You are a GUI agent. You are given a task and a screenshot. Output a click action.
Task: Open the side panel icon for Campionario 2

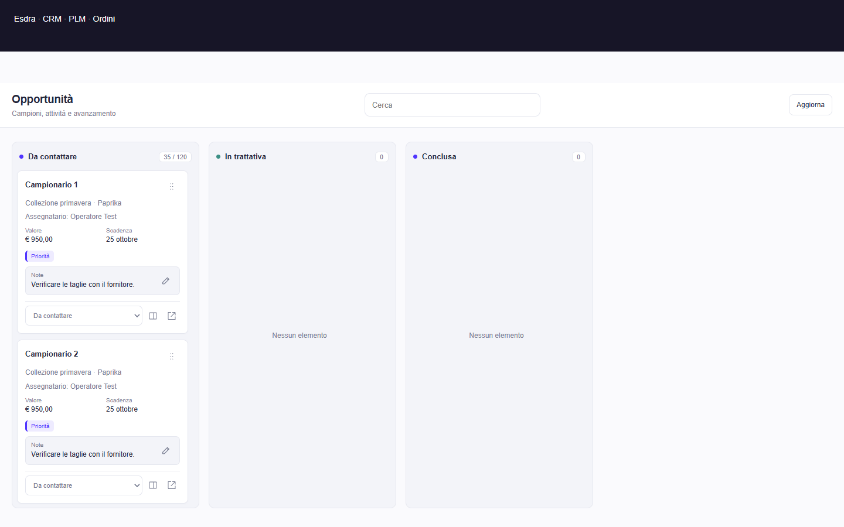point(153,485)
